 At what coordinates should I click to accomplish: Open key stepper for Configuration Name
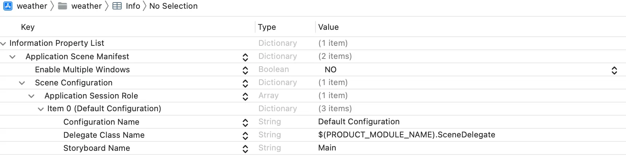(245, 122)
